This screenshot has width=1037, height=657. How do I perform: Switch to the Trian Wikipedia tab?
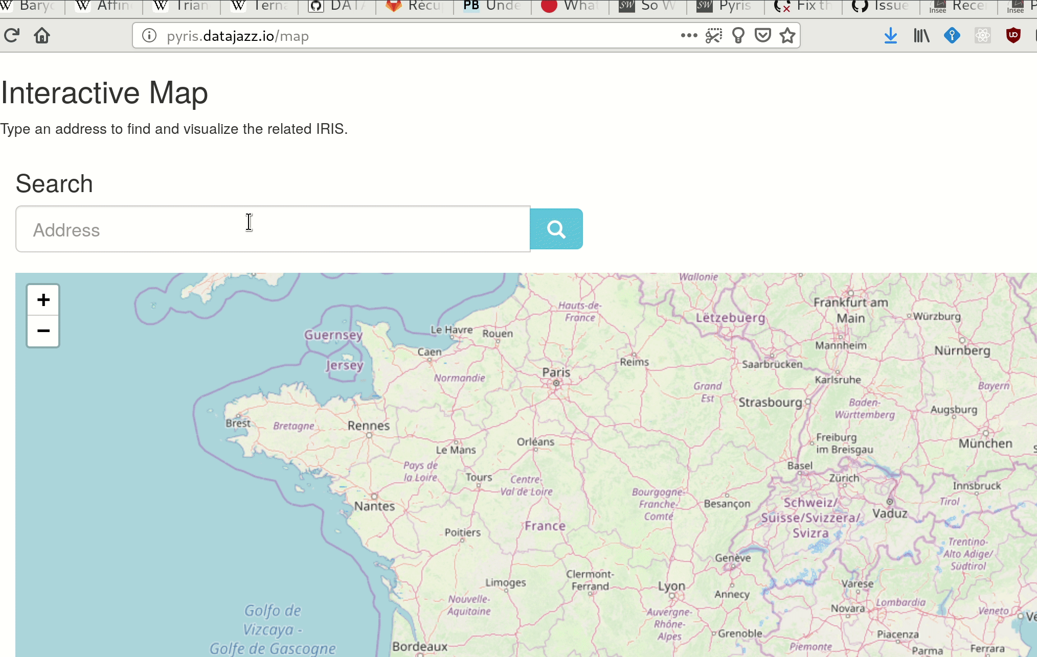point(183,6)
